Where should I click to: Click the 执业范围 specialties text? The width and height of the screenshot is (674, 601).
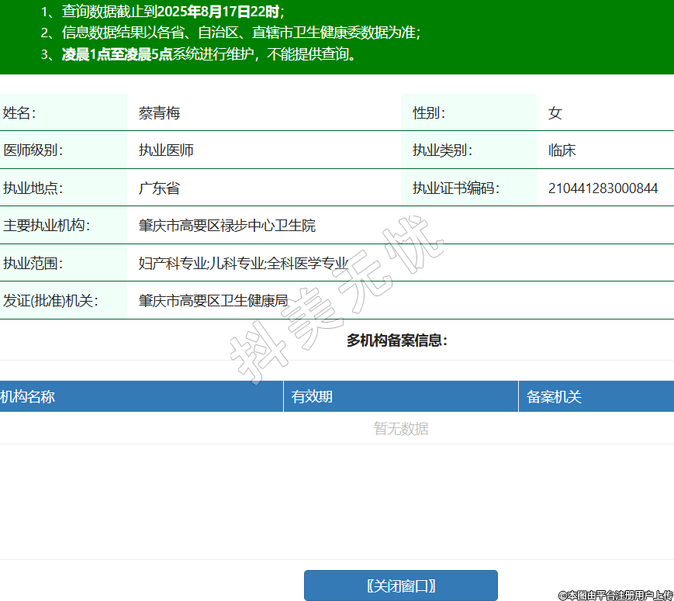coord(244,264)
